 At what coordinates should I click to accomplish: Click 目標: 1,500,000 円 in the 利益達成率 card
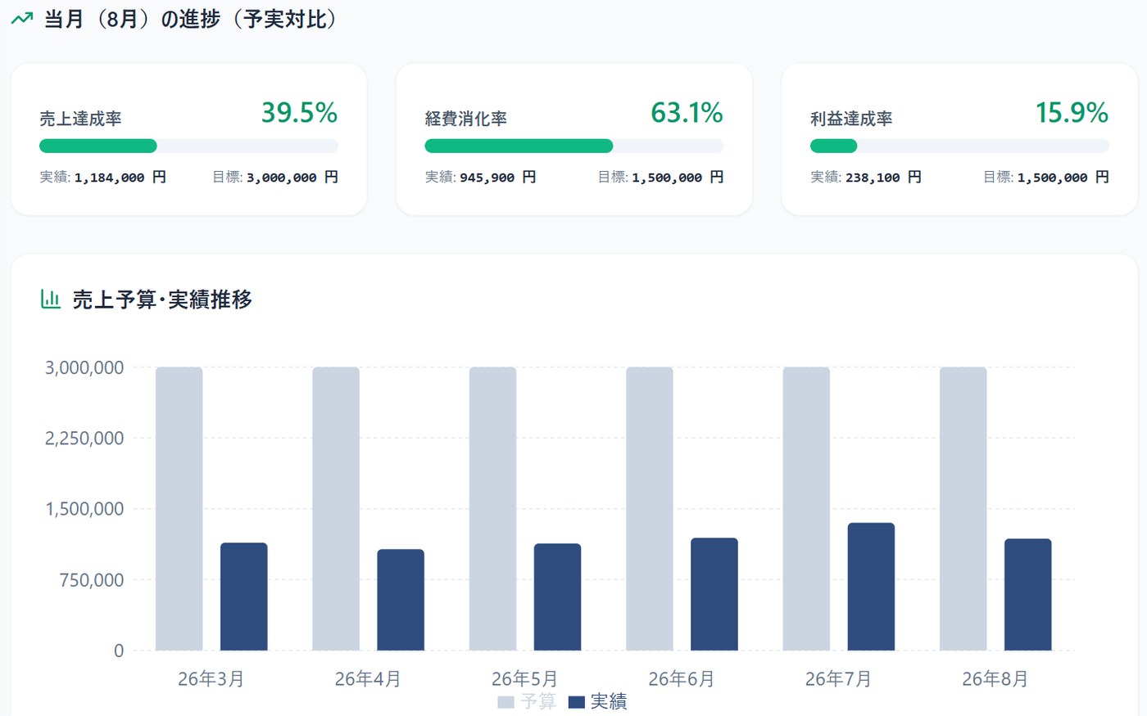1046,177
